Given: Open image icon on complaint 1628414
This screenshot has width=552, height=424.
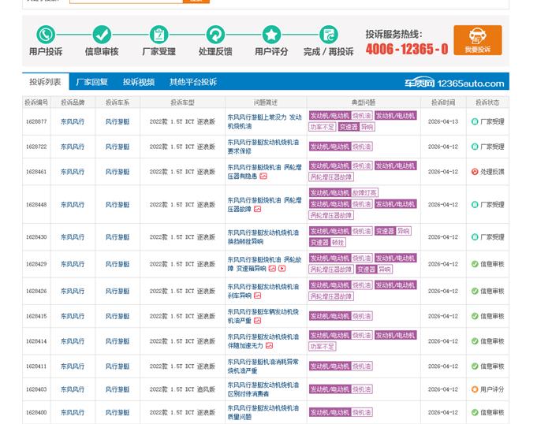Looking at the screenshot, I should point(269,346).
